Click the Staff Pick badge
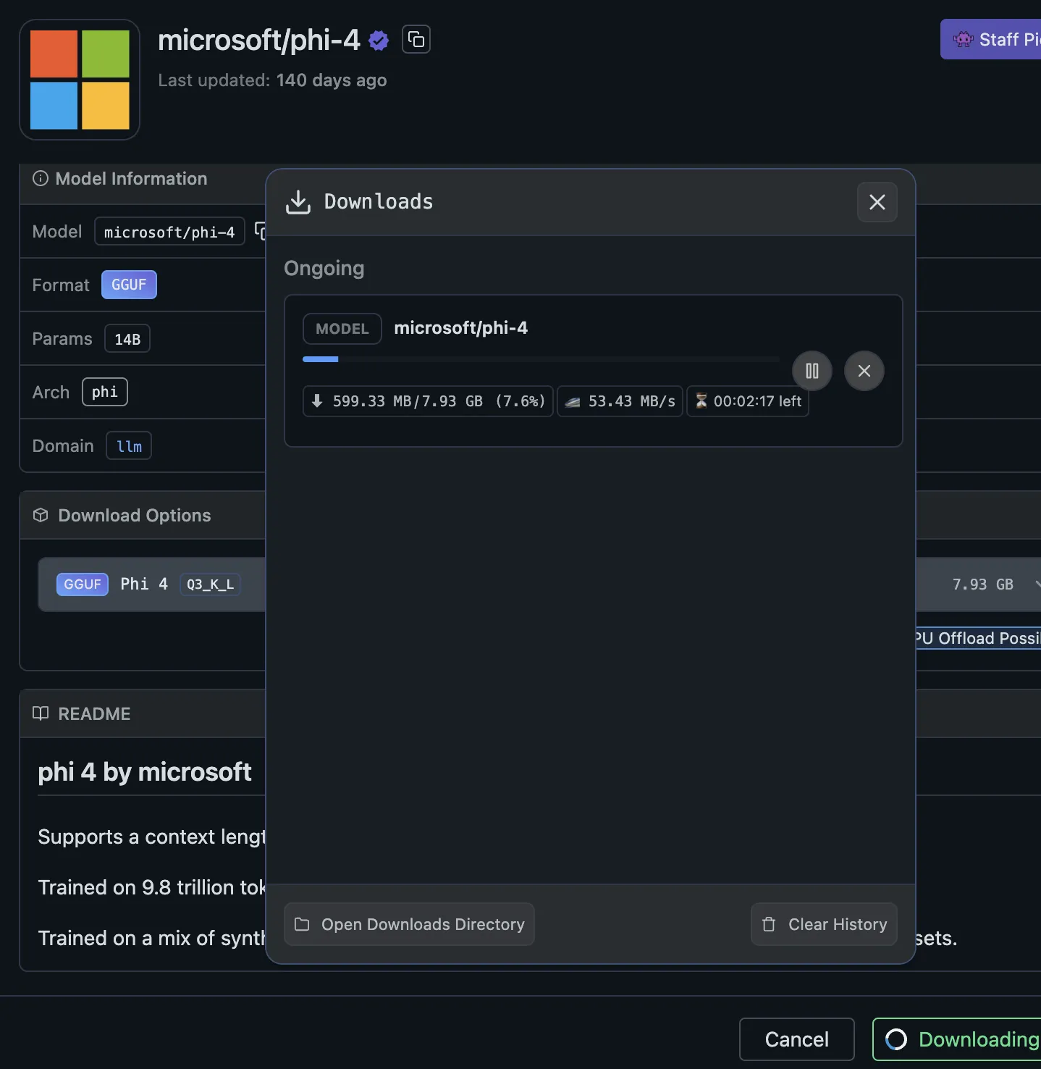Image resolution: width=1041 pixels, height=1069 pixels. click(990, 39)
